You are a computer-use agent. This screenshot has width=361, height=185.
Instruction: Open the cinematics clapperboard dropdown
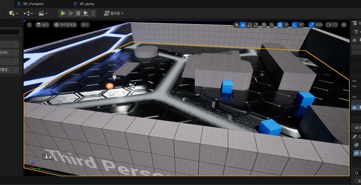click(x=43, y=13)
